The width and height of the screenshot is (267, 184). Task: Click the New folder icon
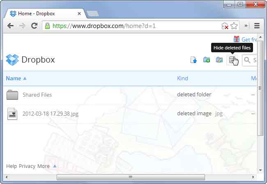(x=207, y=60)
